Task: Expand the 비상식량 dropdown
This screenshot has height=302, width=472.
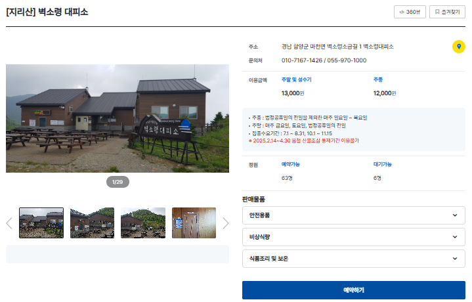Action: tap(354, 237)
